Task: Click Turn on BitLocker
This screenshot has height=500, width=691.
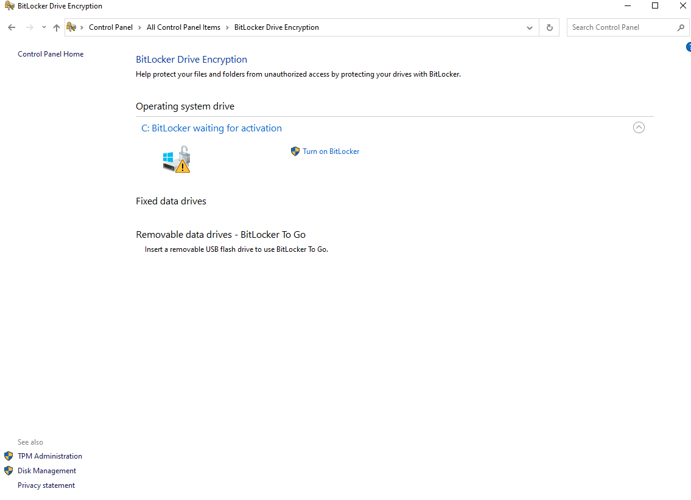Action: click(331, 151)
